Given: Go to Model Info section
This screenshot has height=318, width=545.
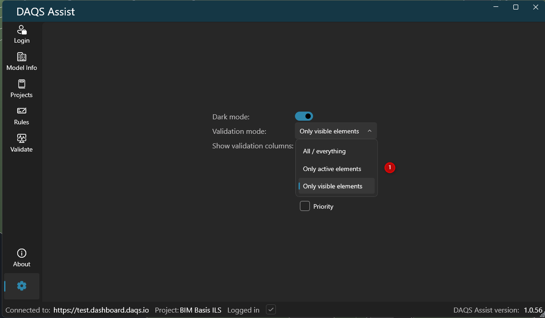Looking at the screenshot, I should click(21, 62).
